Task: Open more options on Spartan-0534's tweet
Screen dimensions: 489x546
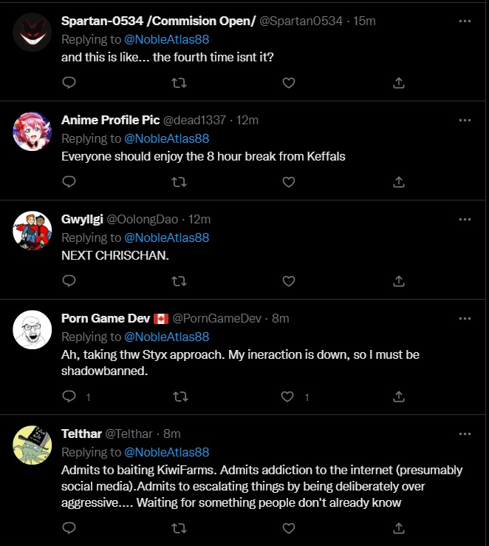Action: coord(465,21)
